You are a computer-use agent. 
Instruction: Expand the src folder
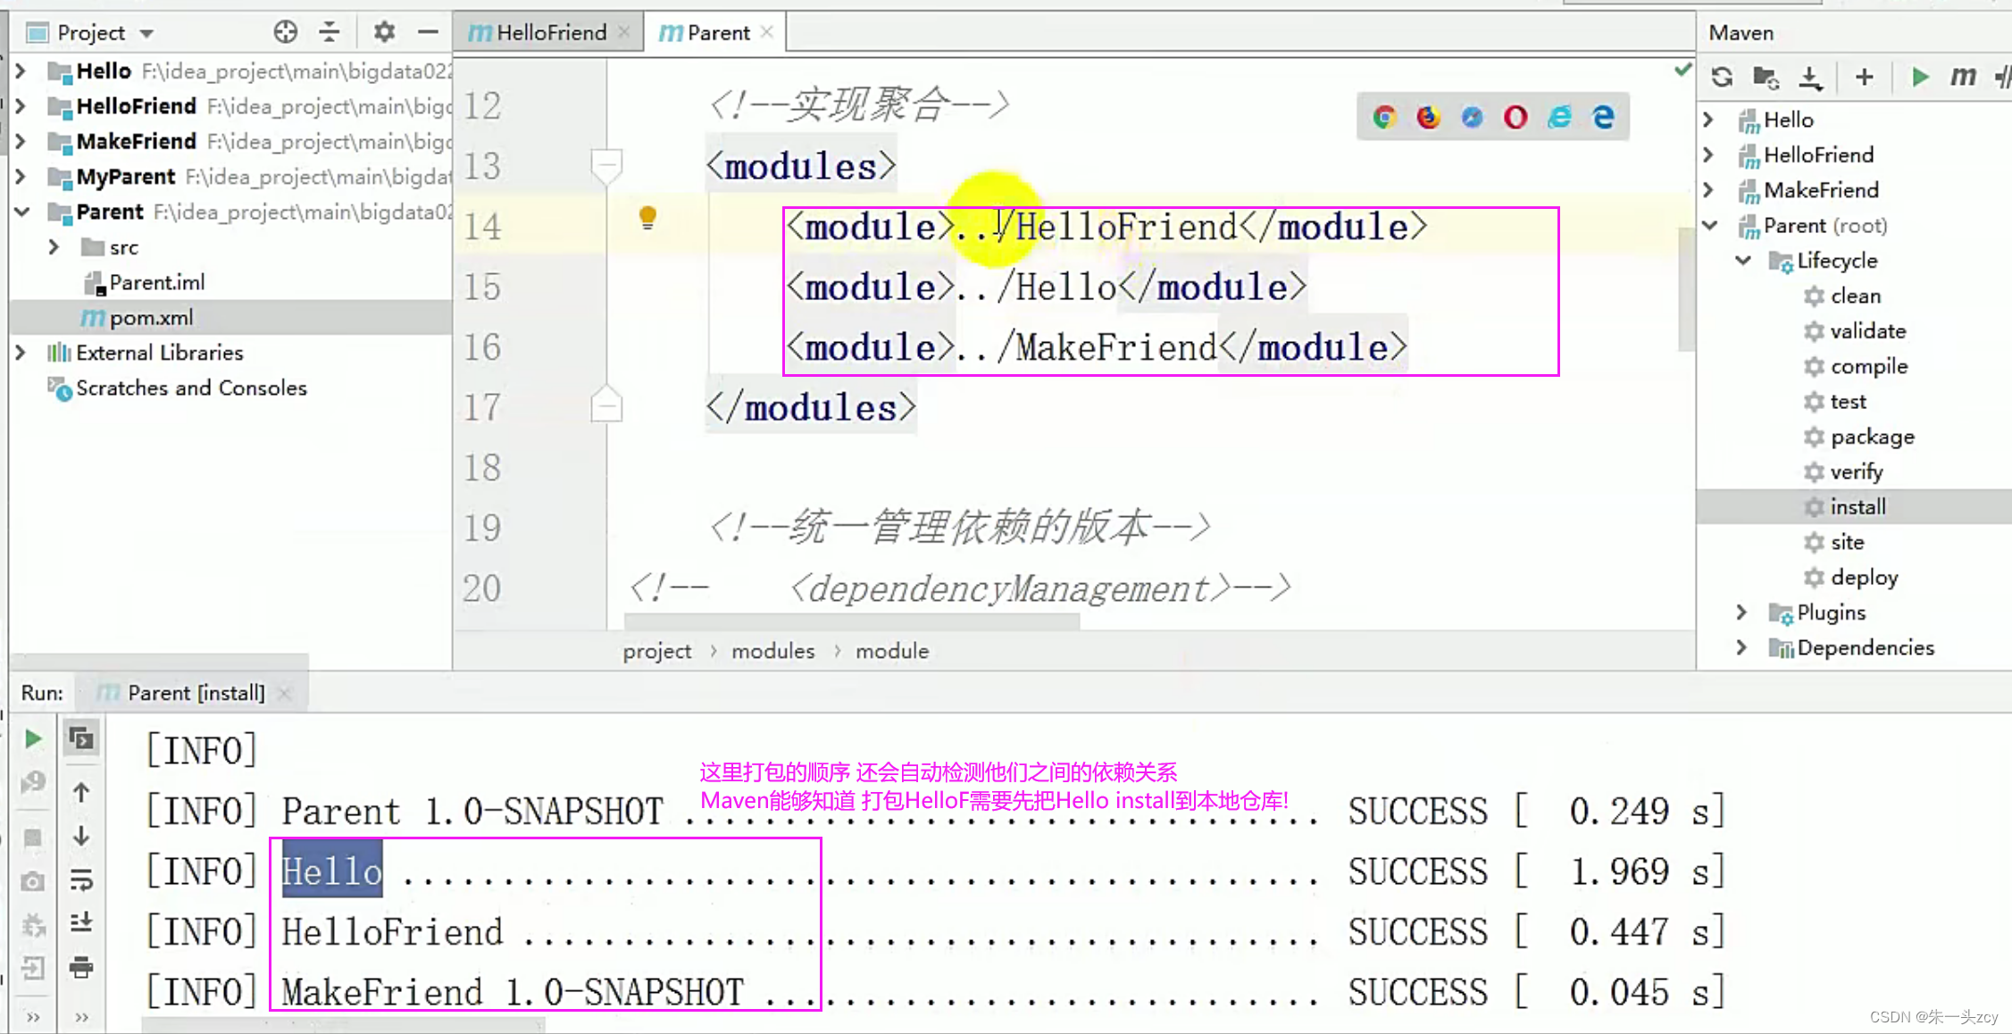(54, 247)
